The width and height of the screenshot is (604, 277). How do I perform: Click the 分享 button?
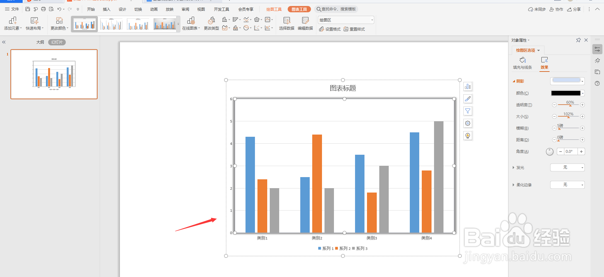[574, 9]
